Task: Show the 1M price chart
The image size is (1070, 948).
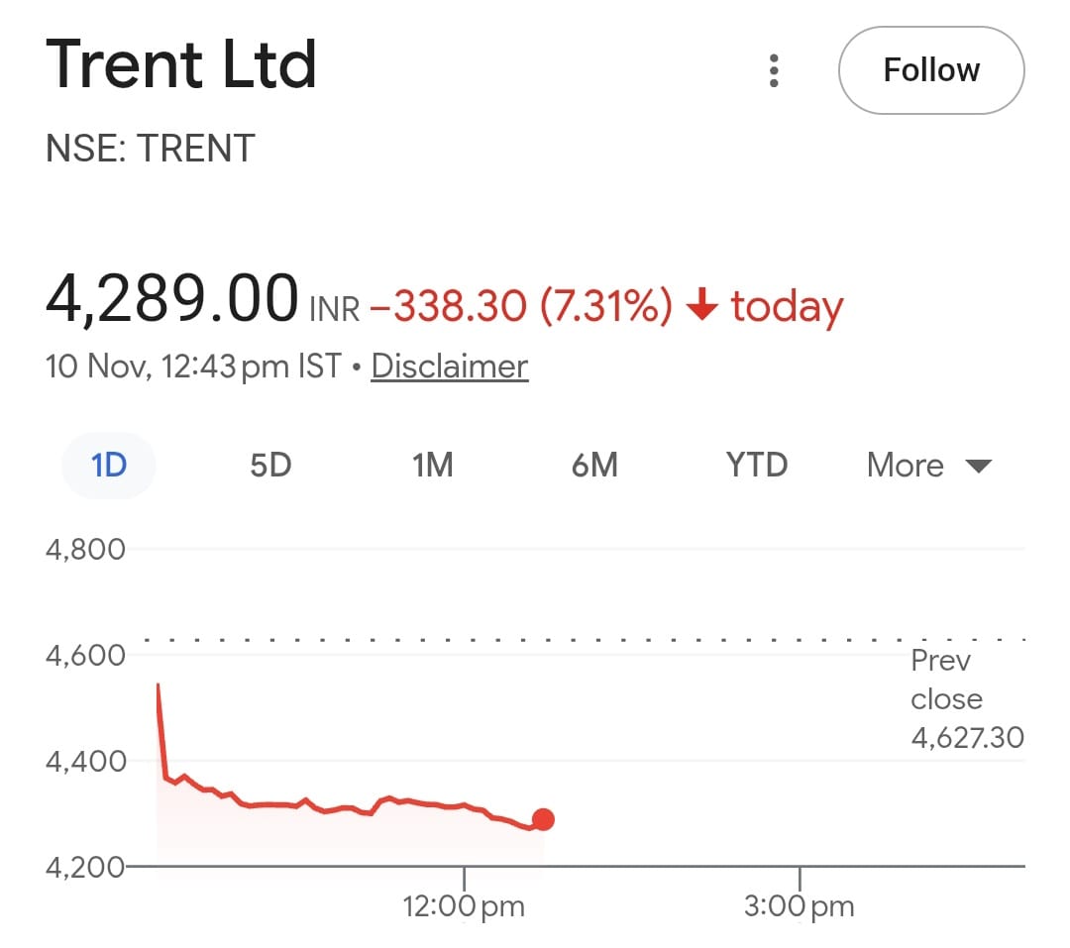Action: pos(432,465)
